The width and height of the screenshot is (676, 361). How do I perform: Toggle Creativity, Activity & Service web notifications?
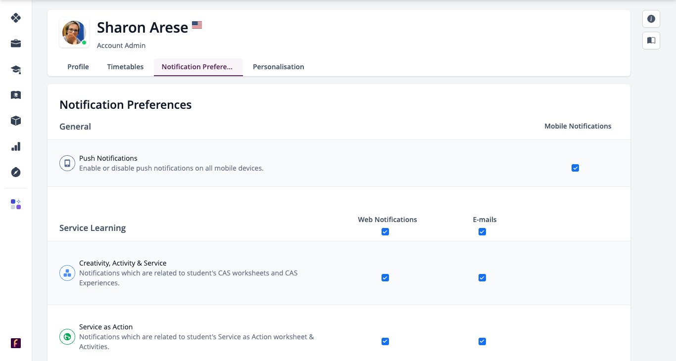385,278
